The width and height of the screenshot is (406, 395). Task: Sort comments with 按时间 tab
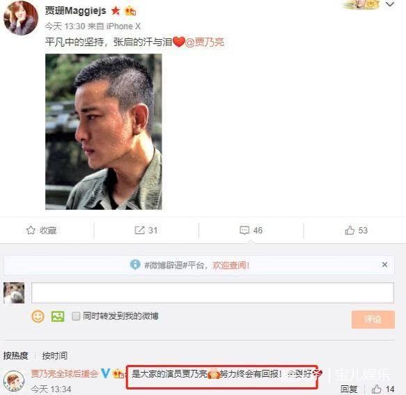[x=54, y=355]
